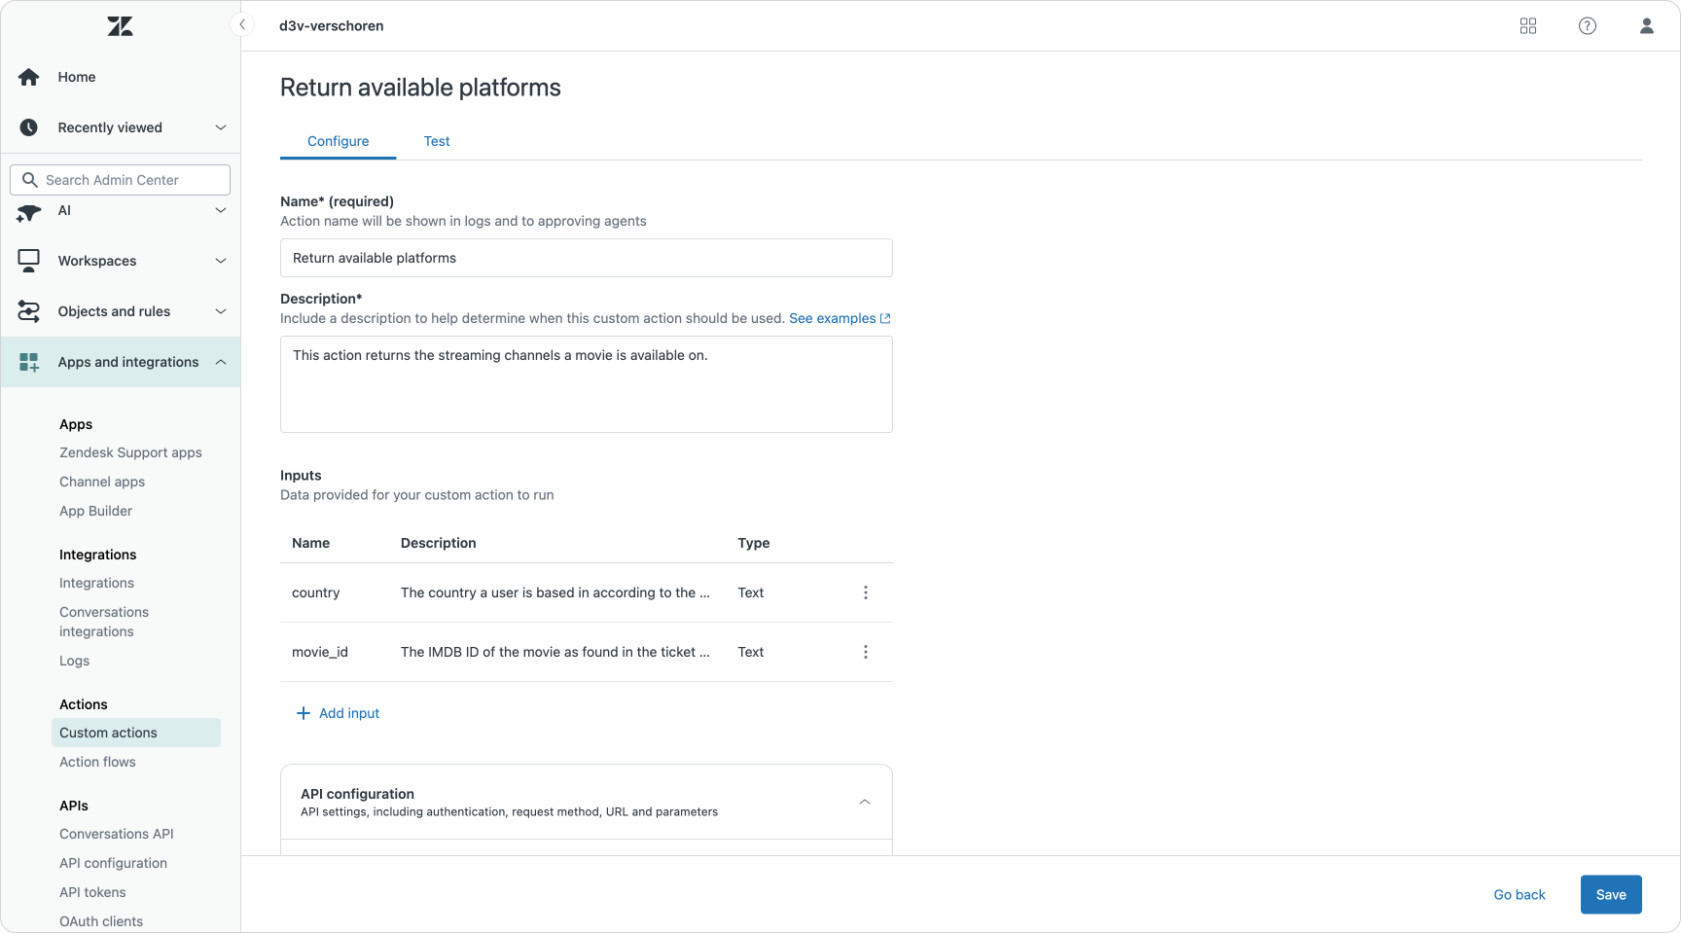Click the Save button

(1610, 895)
